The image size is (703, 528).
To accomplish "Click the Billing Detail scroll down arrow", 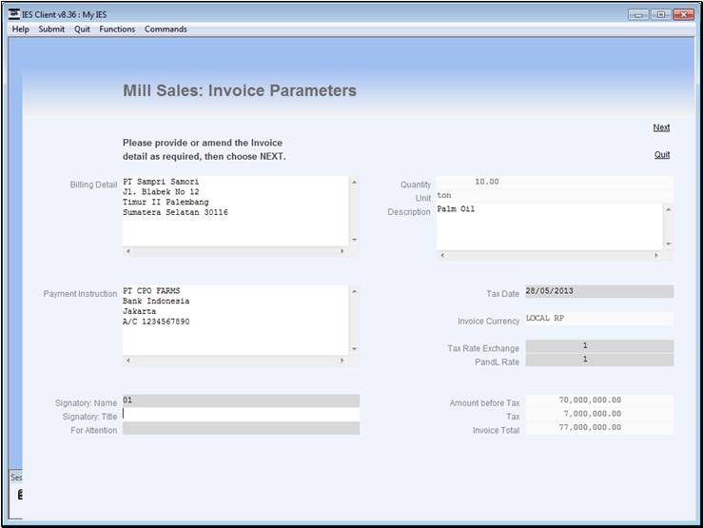I will point(354,240).
